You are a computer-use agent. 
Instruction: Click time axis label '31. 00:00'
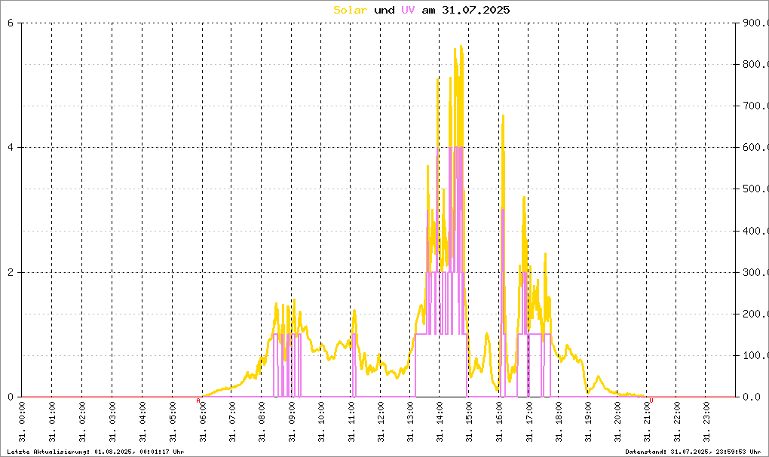(22, 422)
